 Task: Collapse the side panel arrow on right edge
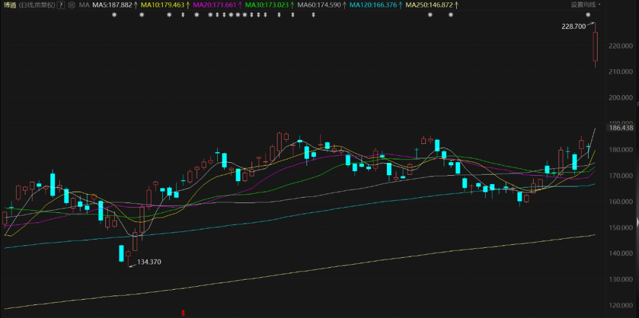tap(637, 222)
